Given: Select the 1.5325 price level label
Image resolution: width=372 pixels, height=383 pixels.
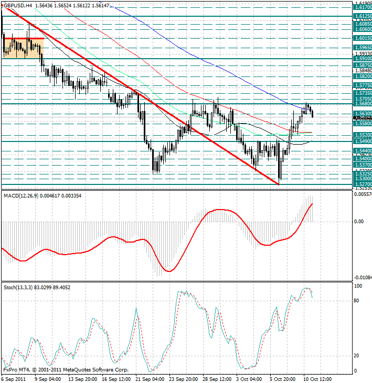Looking at the screenshot, I should click(363, 174).
